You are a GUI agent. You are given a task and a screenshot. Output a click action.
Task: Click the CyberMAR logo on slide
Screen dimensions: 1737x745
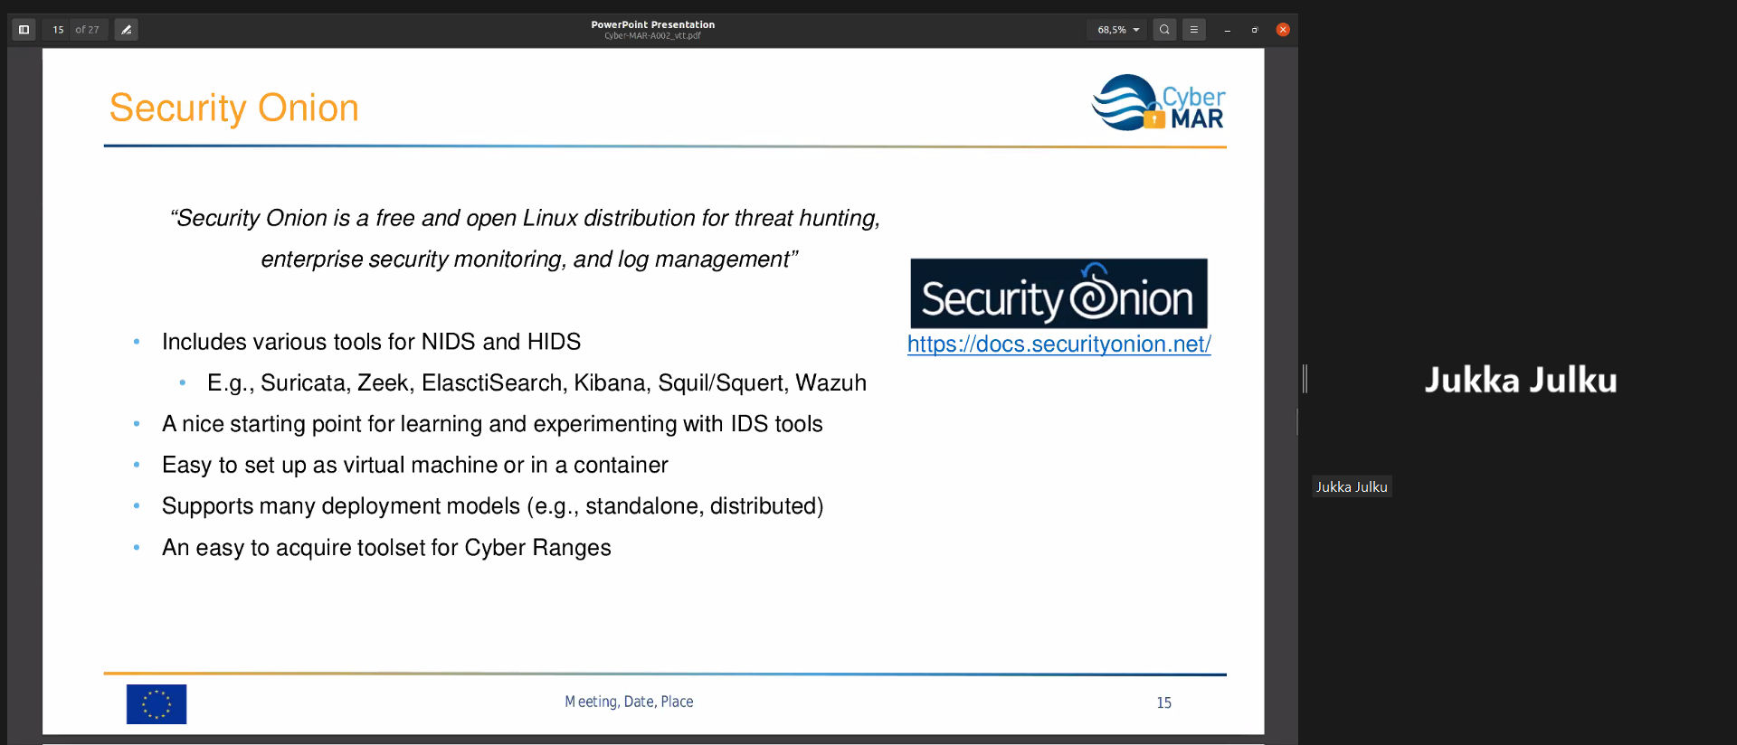(1158, 103)
